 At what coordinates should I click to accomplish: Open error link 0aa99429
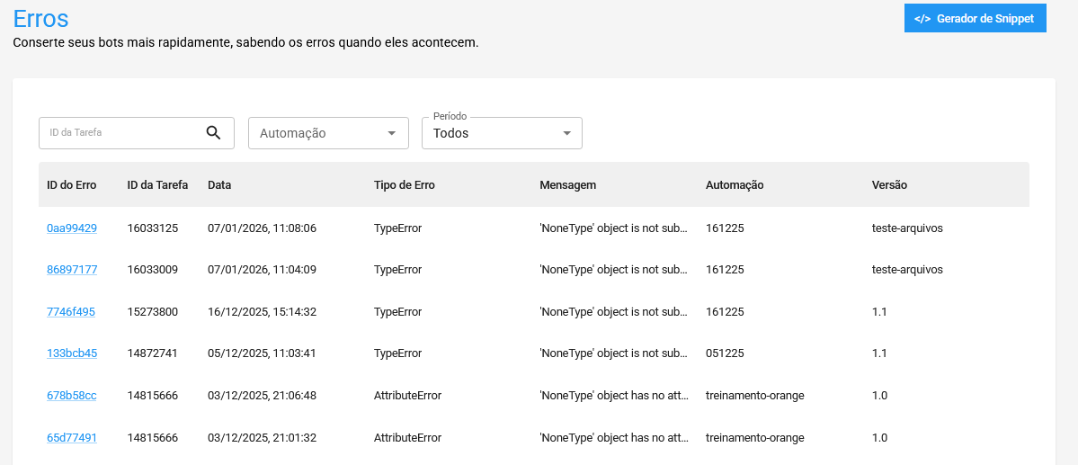(72, 228)
